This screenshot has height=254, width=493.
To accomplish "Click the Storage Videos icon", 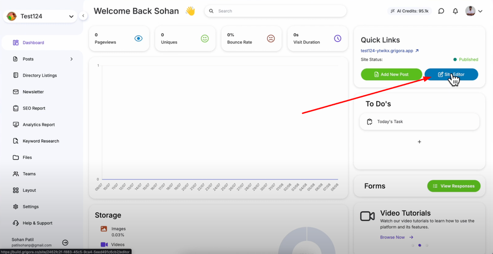I will tap(104, 244).
